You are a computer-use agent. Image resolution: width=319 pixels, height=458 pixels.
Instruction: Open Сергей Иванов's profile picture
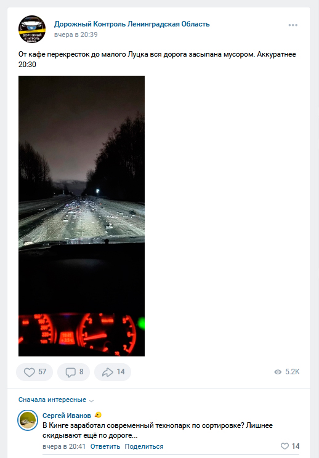tap(28, 420)
